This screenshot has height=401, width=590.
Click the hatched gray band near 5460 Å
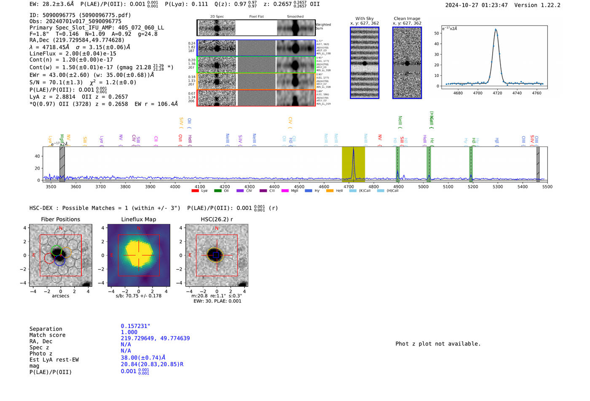(538, 165)
